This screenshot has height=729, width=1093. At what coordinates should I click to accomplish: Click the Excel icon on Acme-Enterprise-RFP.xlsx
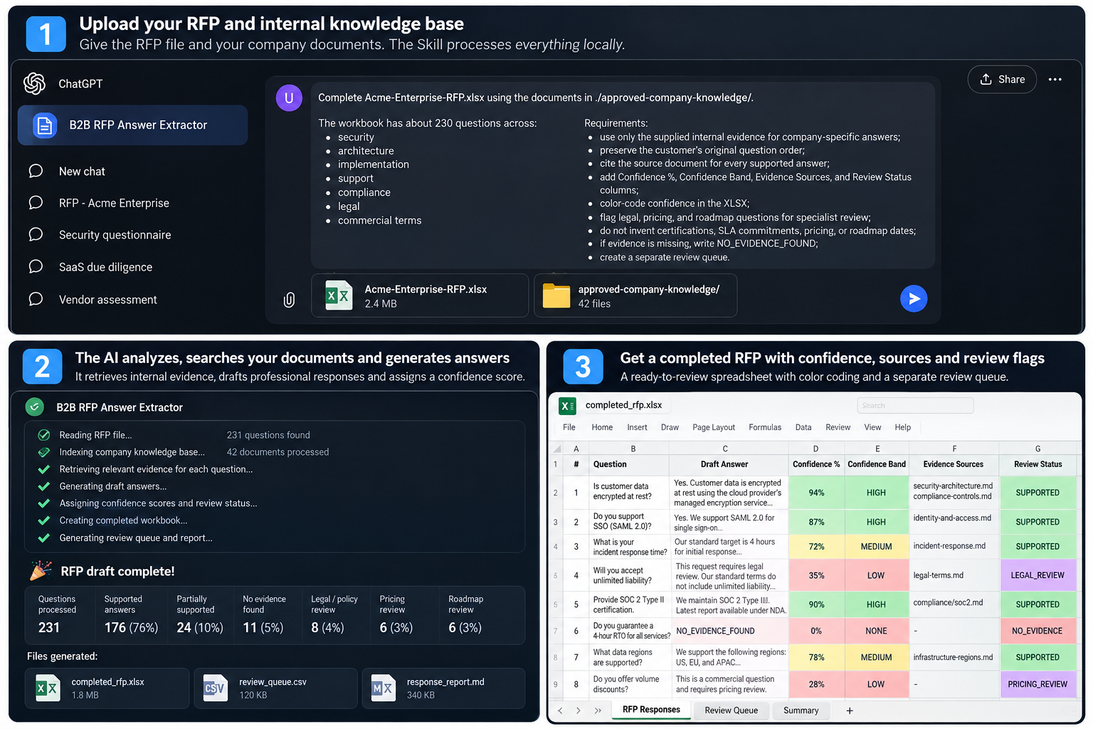pyautogui.click(x=339, y=295)
